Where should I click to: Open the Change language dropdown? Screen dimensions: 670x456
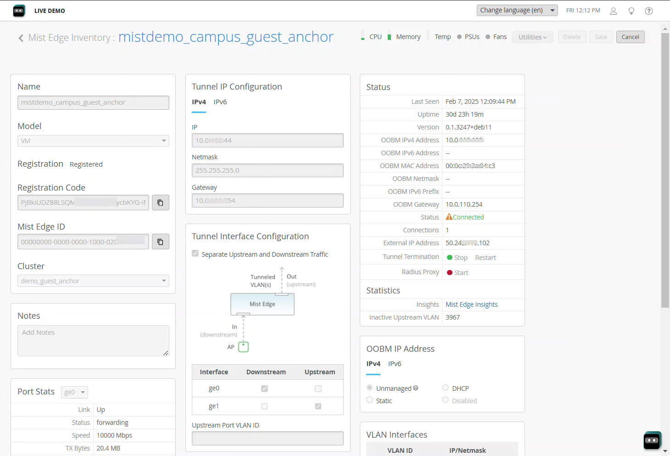coord(517,10)
